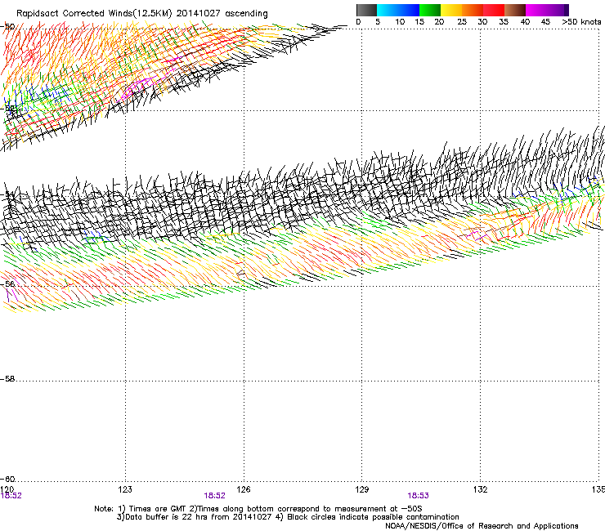This screenshot has width=605, height=531.
Task: Click the chart title 'Rapidsact Corrected Winds(12.5KM)'
Action: click(94, 13)
